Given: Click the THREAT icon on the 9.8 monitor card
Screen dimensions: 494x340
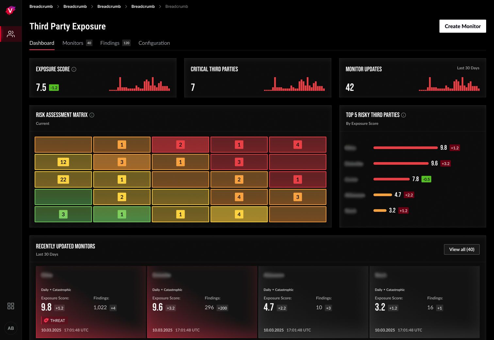Looking at the screenshot, I should (x=46, y=320).
